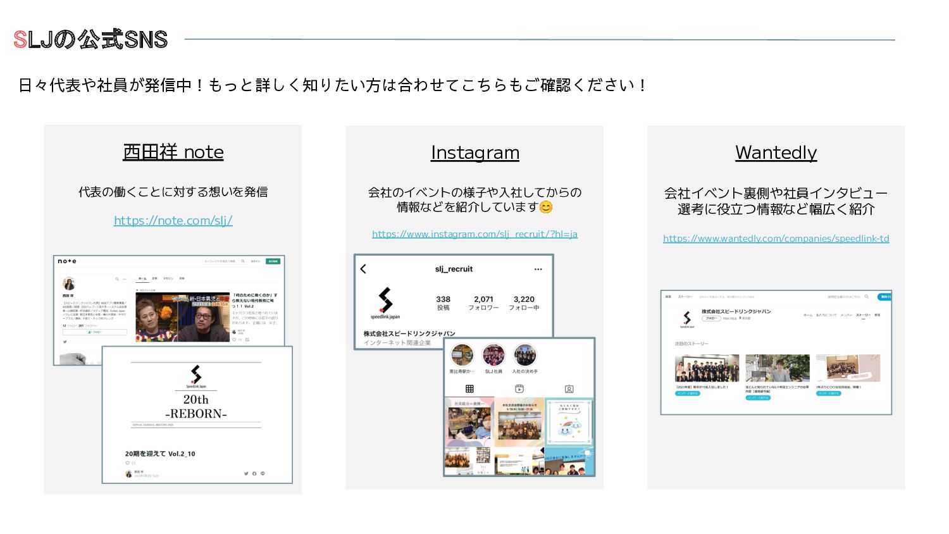Click ストーリー in Wantedly top navigation
The image size is (949, 534).
pyautogui.click(x=685, y=297)
